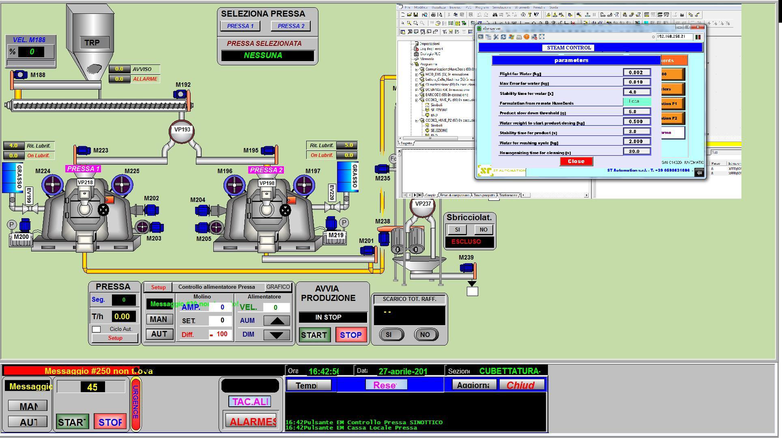Image resolution: width=782 pixels, height=438 pixels.
Task: Click the Reset button in message bar
Action: click(387, 385)
